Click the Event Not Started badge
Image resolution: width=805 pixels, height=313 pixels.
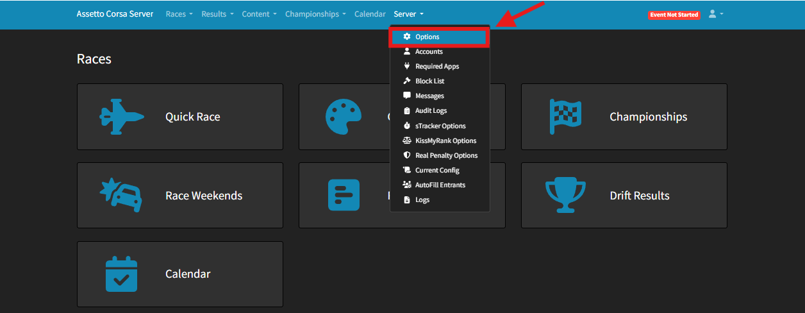[674, 15]
